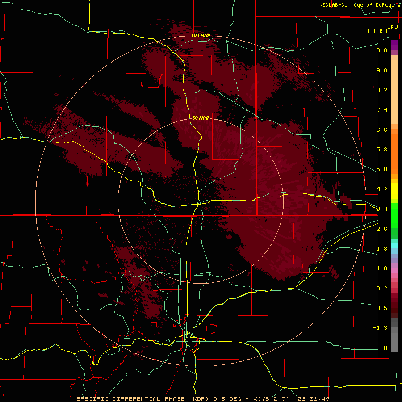402x402 pixels.
Task: Click the 4.2 scale value
Action: pyautogui.click(x=382, y=189)
